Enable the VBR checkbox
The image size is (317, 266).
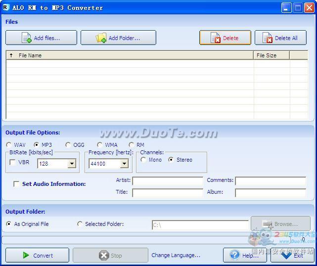click(13, 162)
